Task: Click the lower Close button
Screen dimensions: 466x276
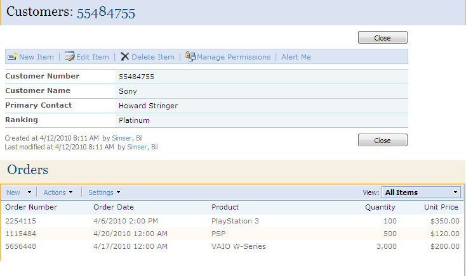Action: coord(382,140)
